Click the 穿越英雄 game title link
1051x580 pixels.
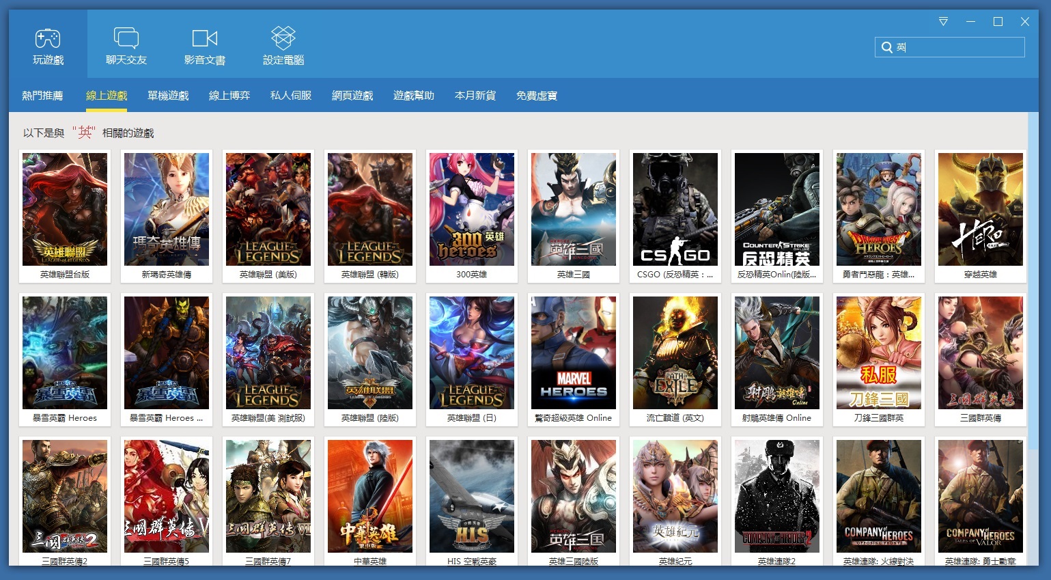(x=981, y=275)
